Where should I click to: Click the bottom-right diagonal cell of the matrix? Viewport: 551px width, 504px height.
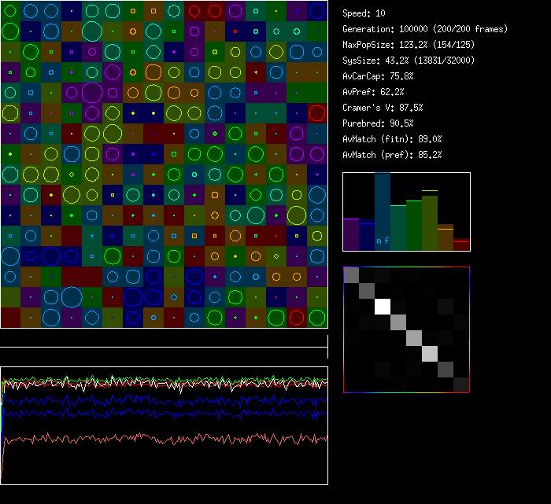(x=461, y=384)
